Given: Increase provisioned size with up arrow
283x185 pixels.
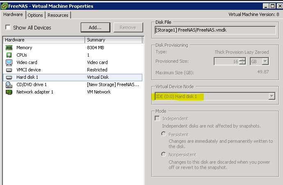Looking at the screenshot, I should click(x=242, y=59).
